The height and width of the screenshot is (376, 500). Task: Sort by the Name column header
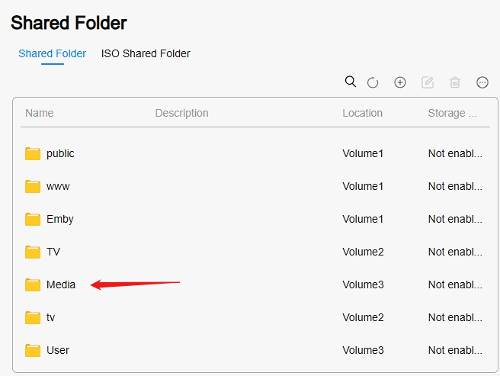39,113
